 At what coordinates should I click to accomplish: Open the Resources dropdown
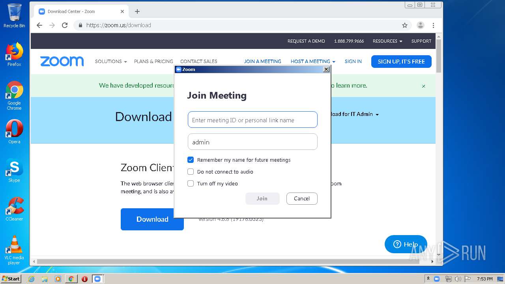point(387,41)
